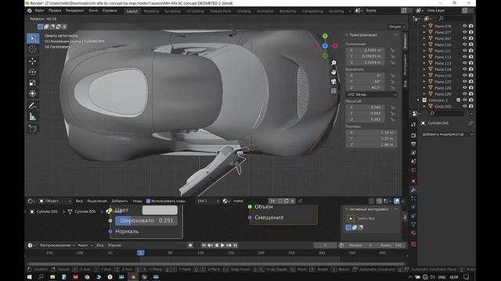Image resolution: width=501 pixels, height=281 pixels.
Task: Open the Playback dropdown in timeline
Action: tap(57, 245)
